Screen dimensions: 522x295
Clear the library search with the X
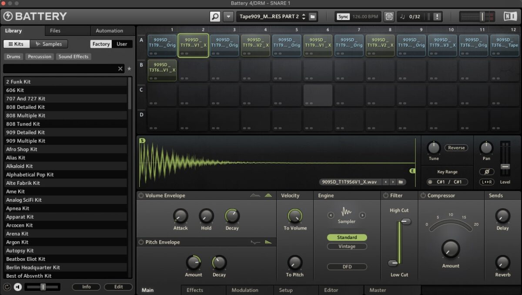click(120, 69)
